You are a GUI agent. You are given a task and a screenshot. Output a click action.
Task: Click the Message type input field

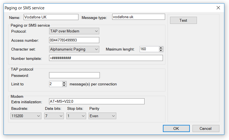[x=138, y=17]
